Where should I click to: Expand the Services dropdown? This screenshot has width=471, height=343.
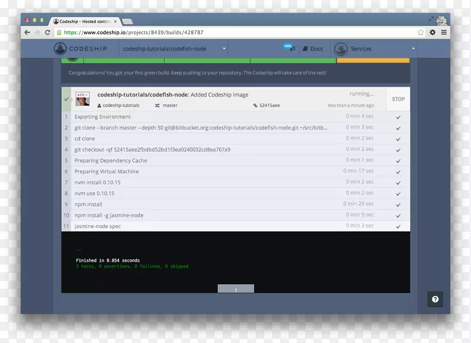[x=413, y=49]
